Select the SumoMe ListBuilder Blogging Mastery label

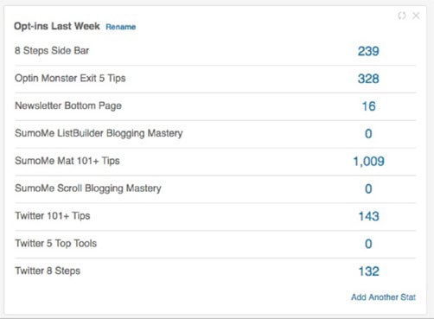(99, 133)
